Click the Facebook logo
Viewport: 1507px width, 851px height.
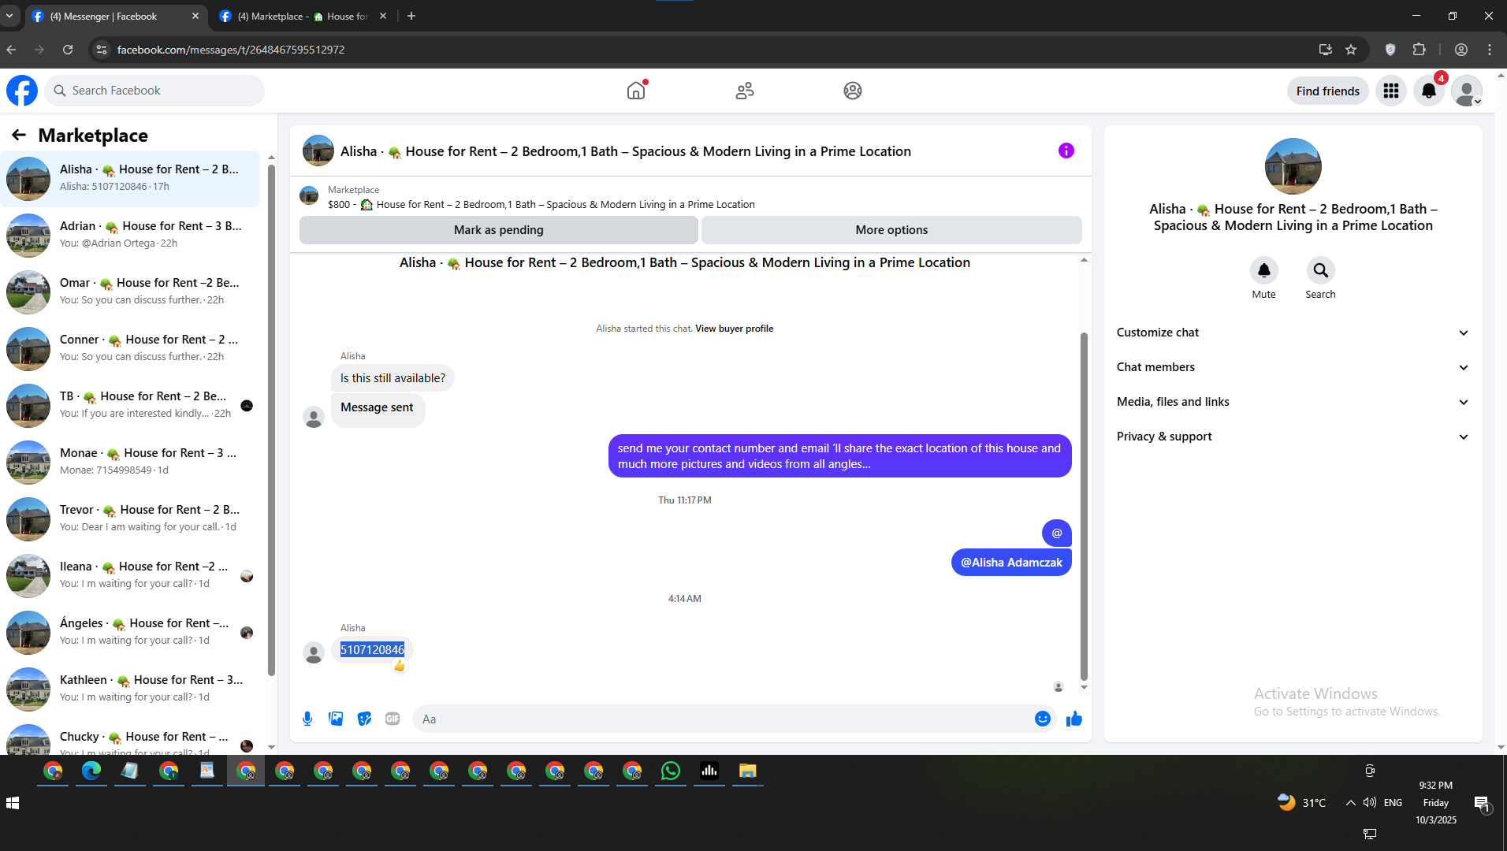coord(22,91)
